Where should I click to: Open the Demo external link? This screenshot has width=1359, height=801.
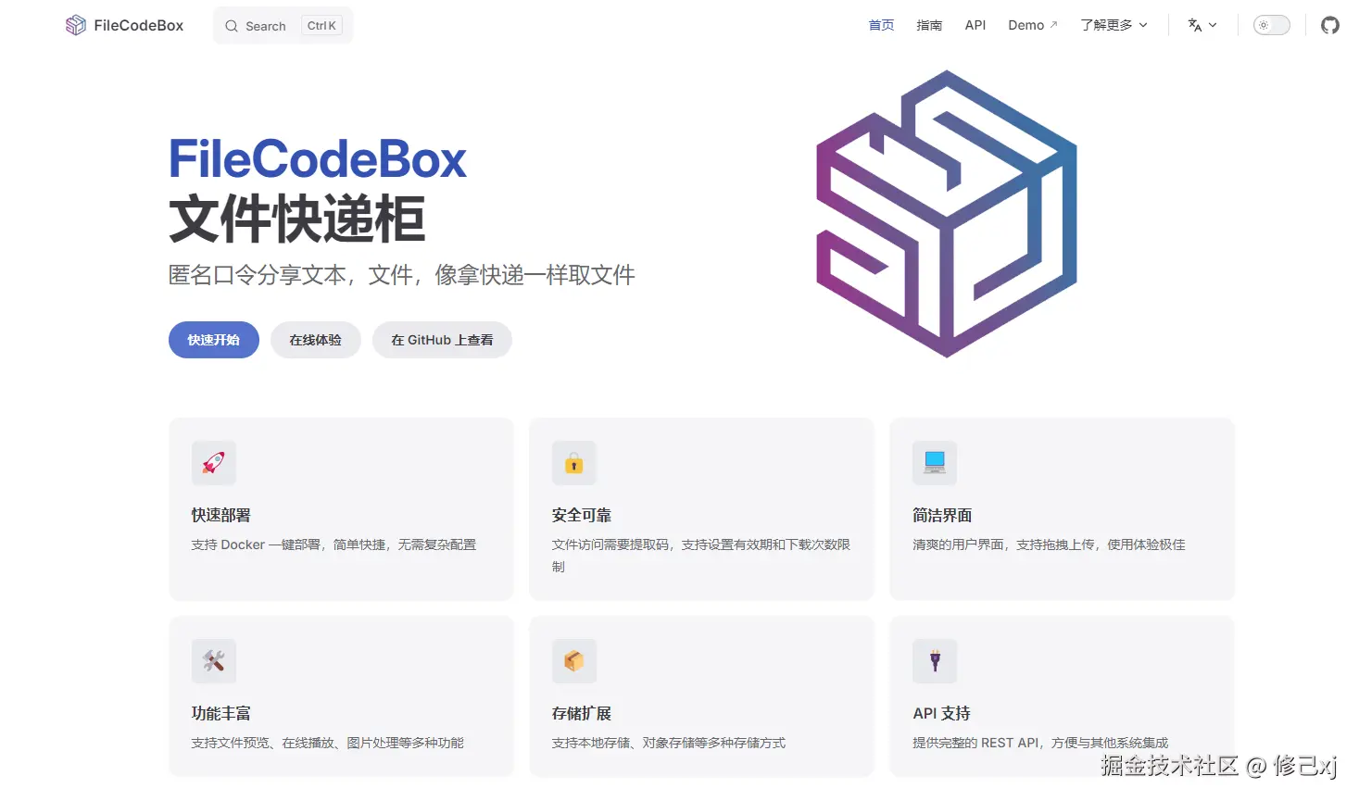(x=1033, y=25)
